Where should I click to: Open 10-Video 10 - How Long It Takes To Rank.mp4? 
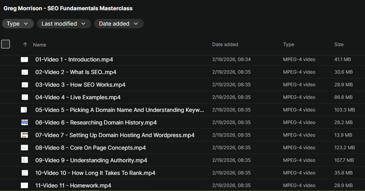(95, 173)
